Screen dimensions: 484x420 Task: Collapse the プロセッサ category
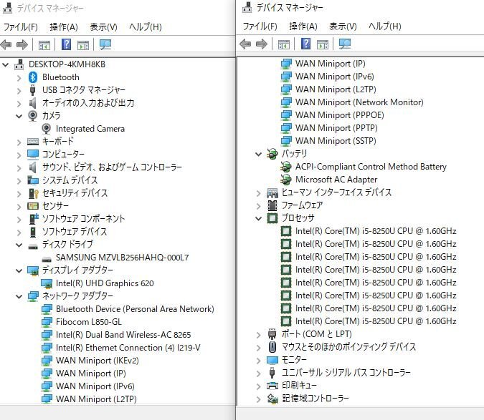click(259, 218)
